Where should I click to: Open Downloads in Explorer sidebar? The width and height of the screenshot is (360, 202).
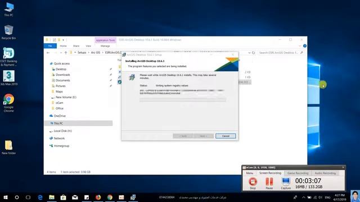pos(62,75)
